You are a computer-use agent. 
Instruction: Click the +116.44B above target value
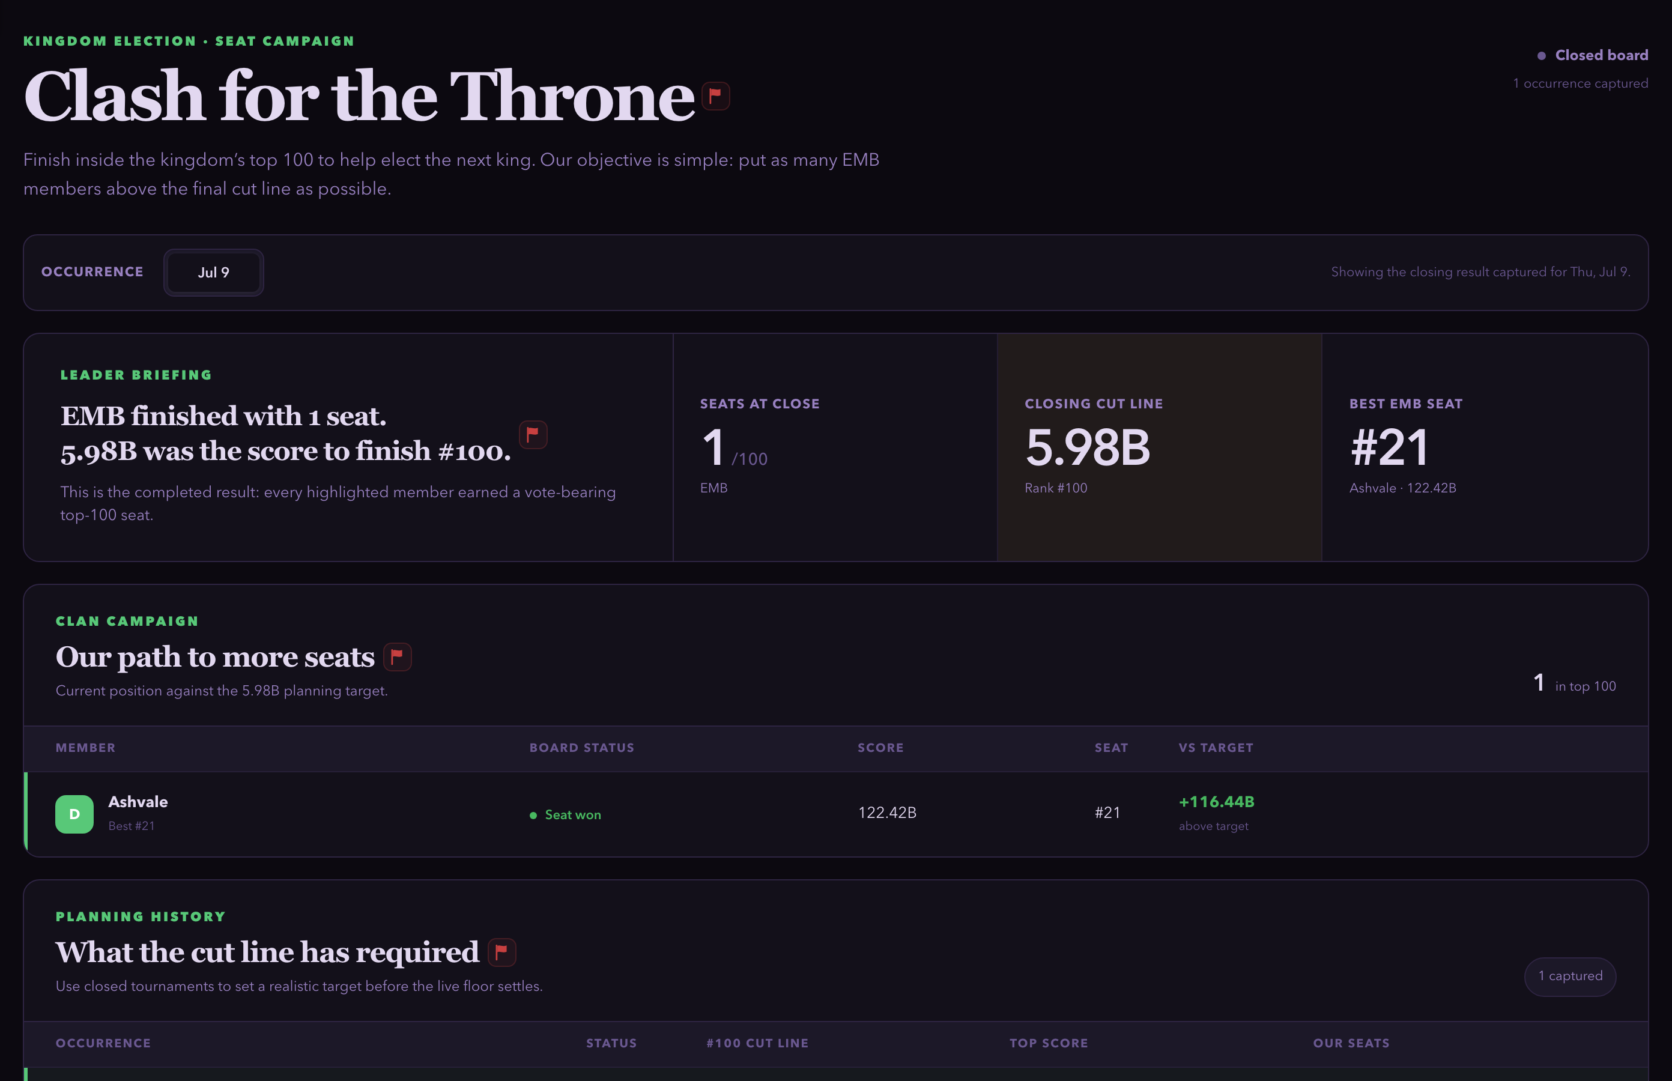click(x=1216, y=802)
